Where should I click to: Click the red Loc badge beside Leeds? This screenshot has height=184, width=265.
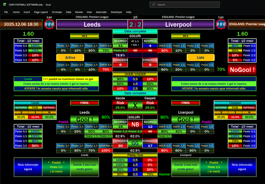pos(49,24)
